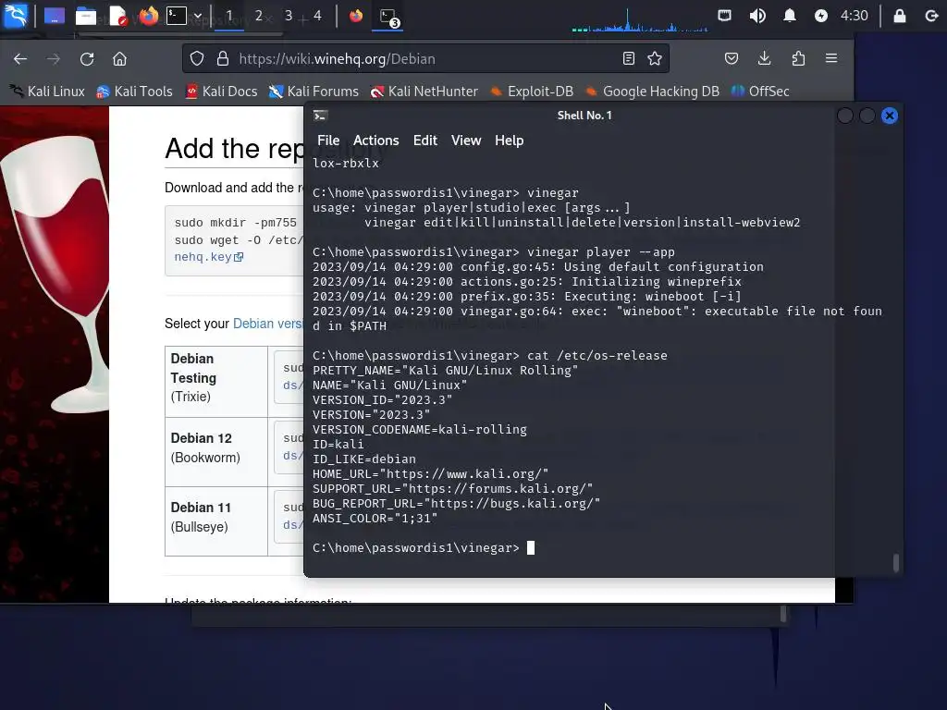Open the power manager tray icon
The image size is (947, 710).
(821, 16)
